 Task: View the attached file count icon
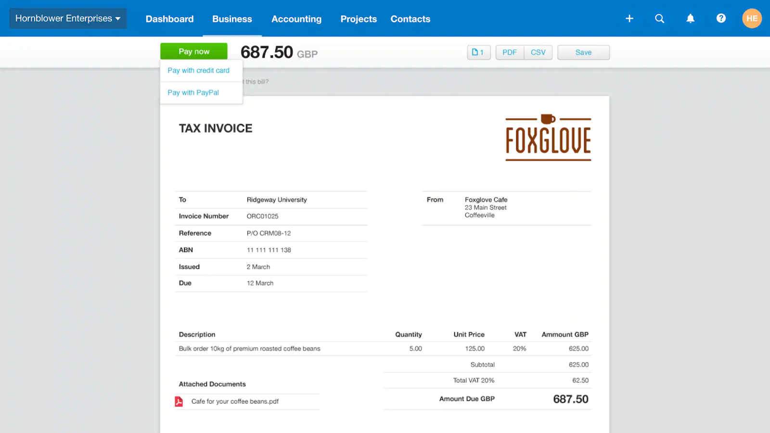pyautogui.click(x=478, y=52)
